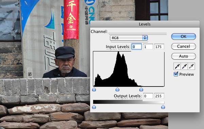This screenshot has height=129, width=204.
Task: Click the output levels field showing 255
Action: 159,96
